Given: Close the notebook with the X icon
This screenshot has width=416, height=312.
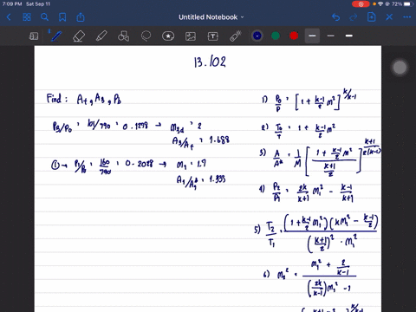Looking at the screenshot, I should (x=389, y=17).
